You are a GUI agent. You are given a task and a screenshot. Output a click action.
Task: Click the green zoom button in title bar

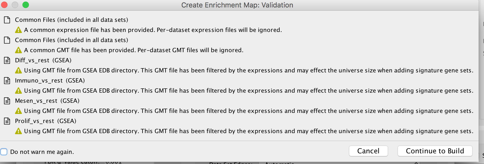(x=25, y=5)
